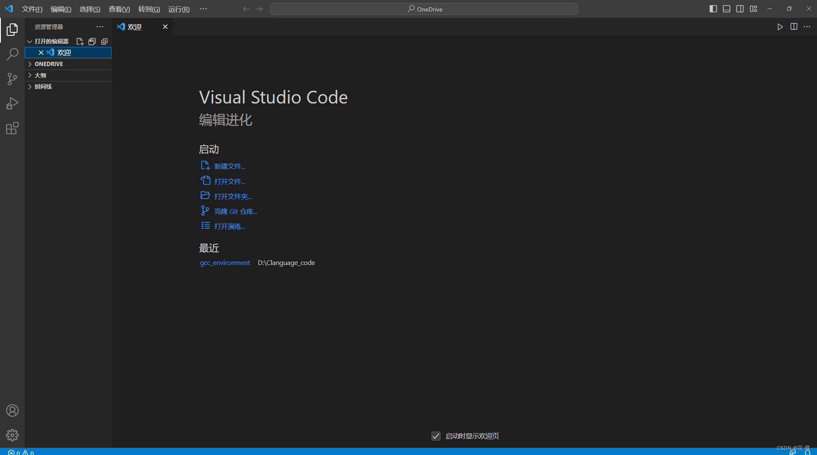Open the 编辑(E) menu
This screenshot has width=817, height=455.
coord(61,9)
